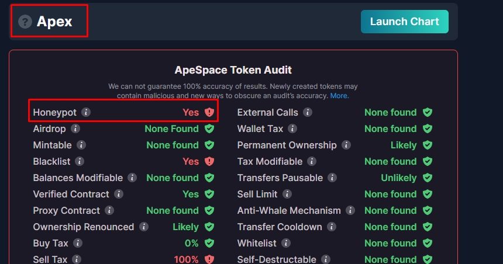This screenshot has height=264, width=503.
Task: Click the info icon next to Proxy Contract
Action: click(109, 210)
